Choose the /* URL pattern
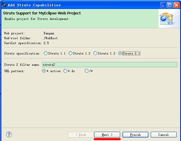Viewport: 181px width, 141px height. click(89, 71)
